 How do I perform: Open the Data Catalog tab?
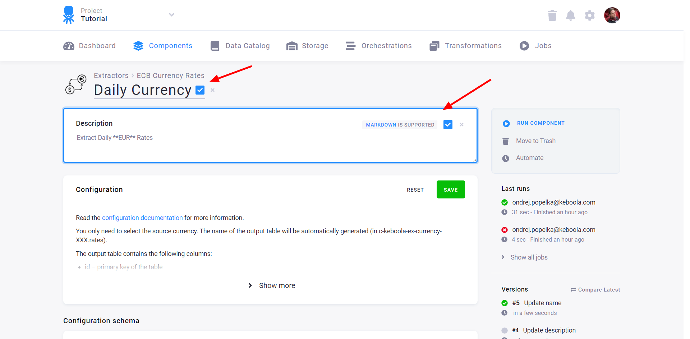point(240,46)
